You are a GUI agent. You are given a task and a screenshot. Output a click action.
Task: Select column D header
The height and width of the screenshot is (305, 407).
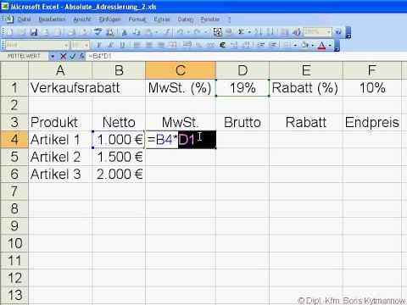point(243,70)
